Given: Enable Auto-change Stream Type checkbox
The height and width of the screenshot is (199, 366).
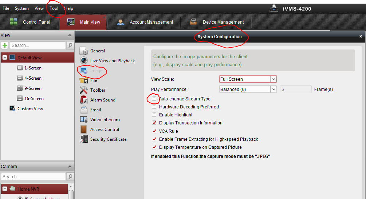Looking at the screenshot, I should pyautogui.click(x=154, y=99).
